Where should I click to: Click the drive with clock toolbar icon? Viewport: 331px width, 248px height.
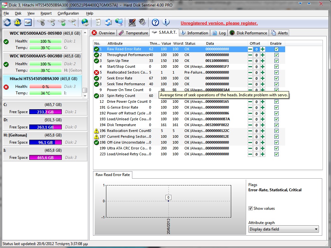(51, 22)
